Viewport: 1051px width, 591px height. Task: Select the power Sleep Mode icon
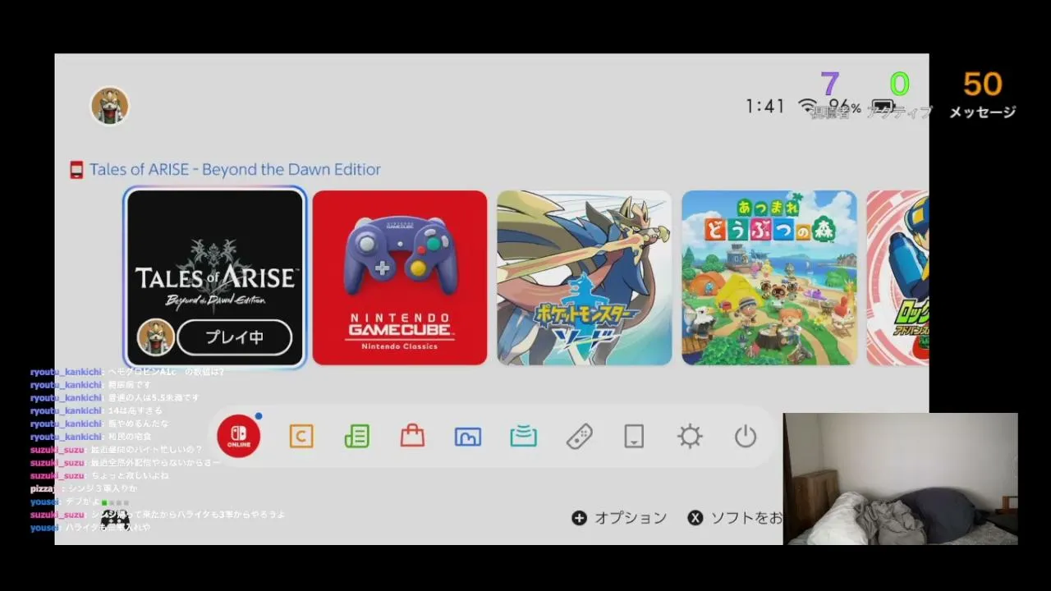pos(746,437)
